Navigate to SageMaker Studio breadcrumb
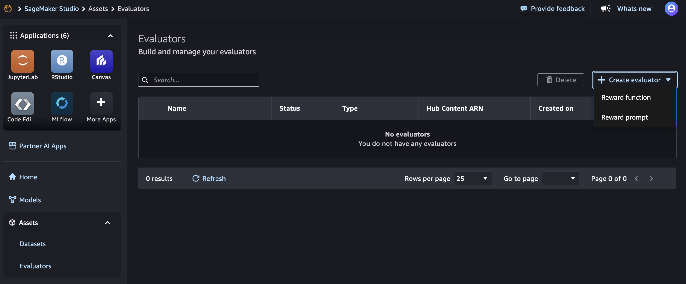This screenshot has width=686, height=284. pyautogui.click(x=51, y=9)
